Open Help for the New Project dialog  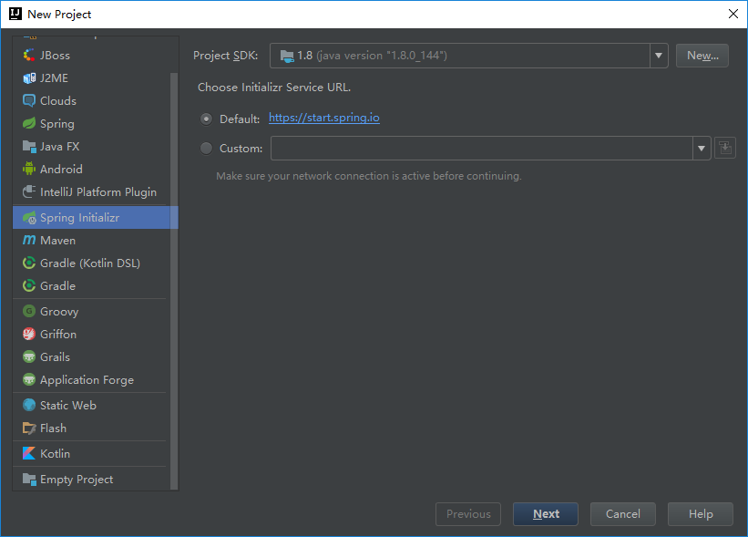(x=701, y=514)
